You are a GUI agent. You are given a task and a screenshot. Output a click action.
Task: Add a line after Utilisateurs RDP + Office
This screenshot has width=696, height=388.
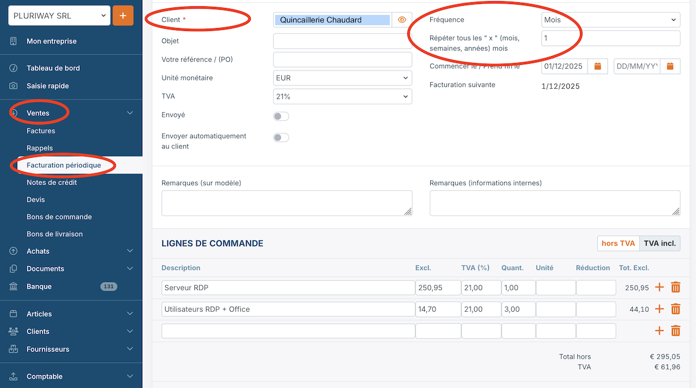(659, 309)
